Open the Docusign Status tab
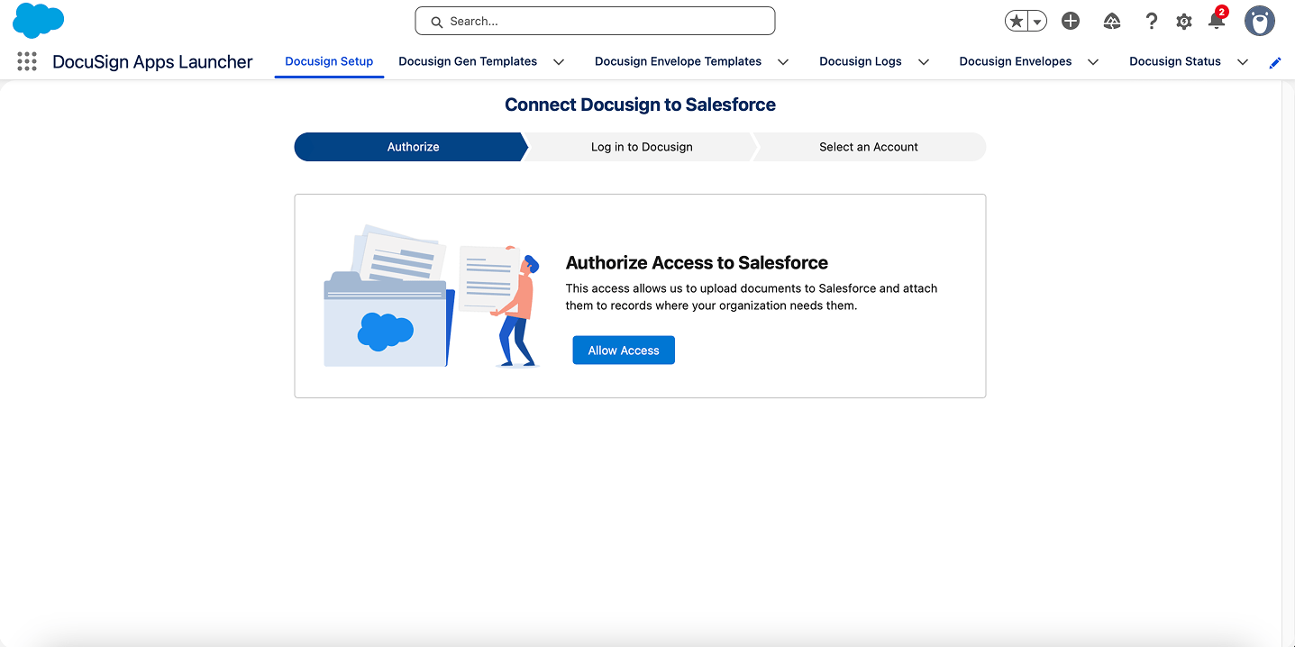 [1175, 61]
